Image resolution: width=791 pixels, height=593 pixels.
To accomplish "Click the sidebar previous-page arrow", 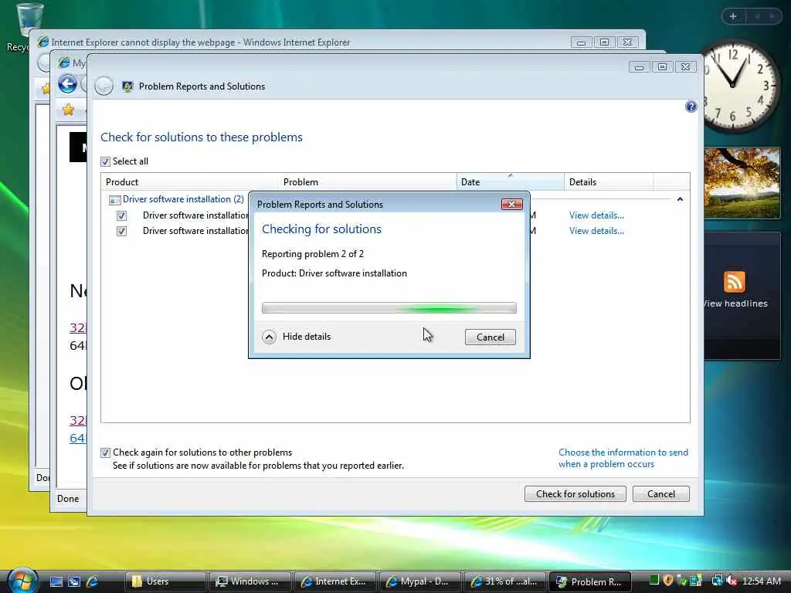I will point(757,16).
